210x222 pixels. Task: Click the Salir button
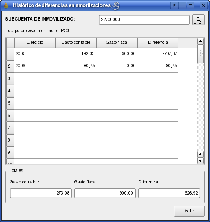click(x=189, y=211)
